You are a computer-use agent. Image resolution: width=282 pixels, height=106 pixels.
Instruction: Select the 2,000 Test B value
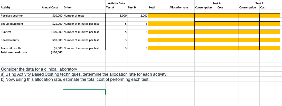click(138, 16)
